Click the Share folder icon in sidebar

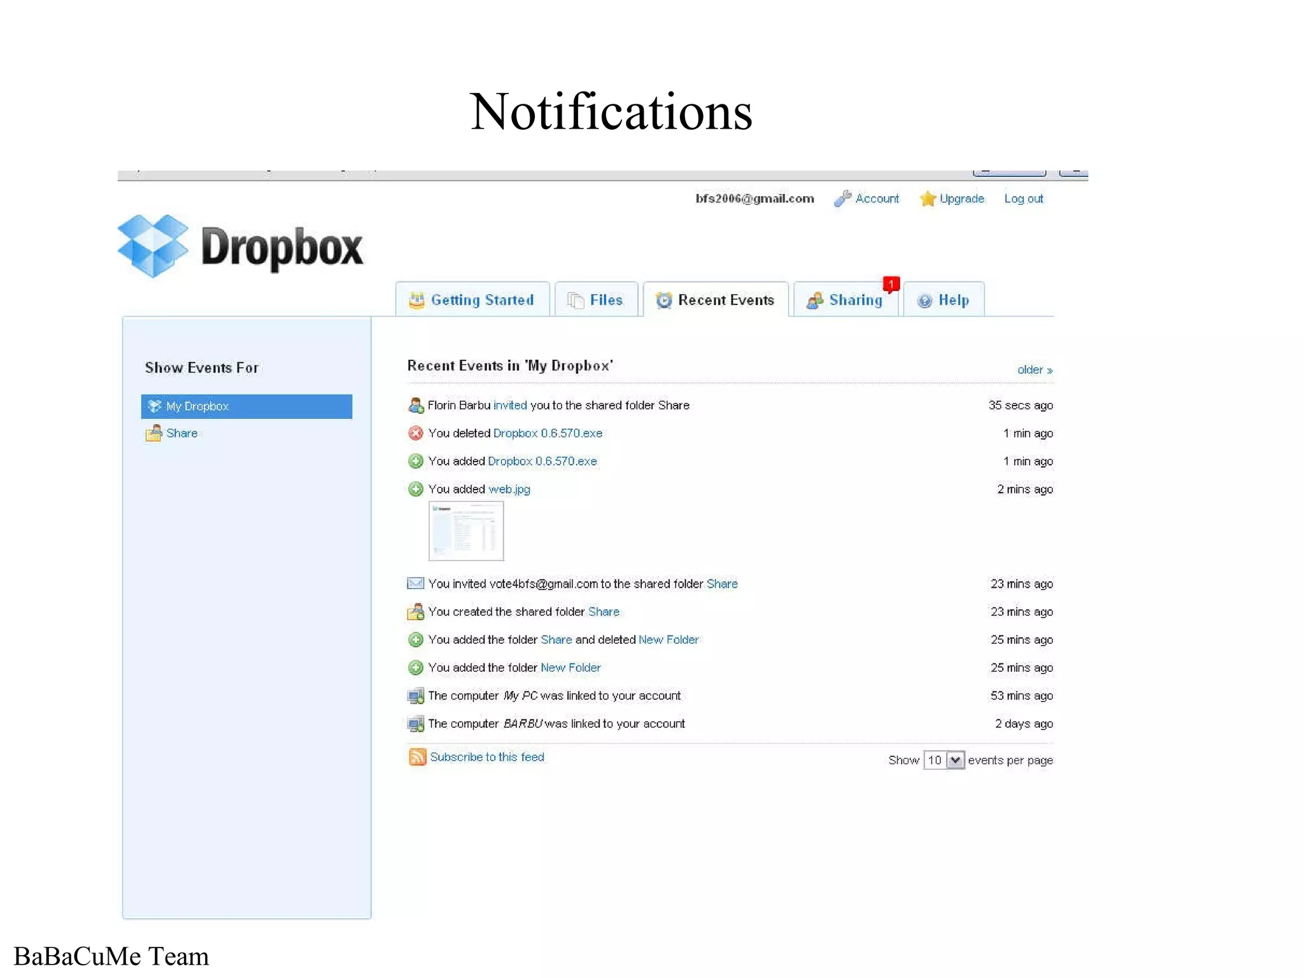pyautogui.click(x=153, y=433)
